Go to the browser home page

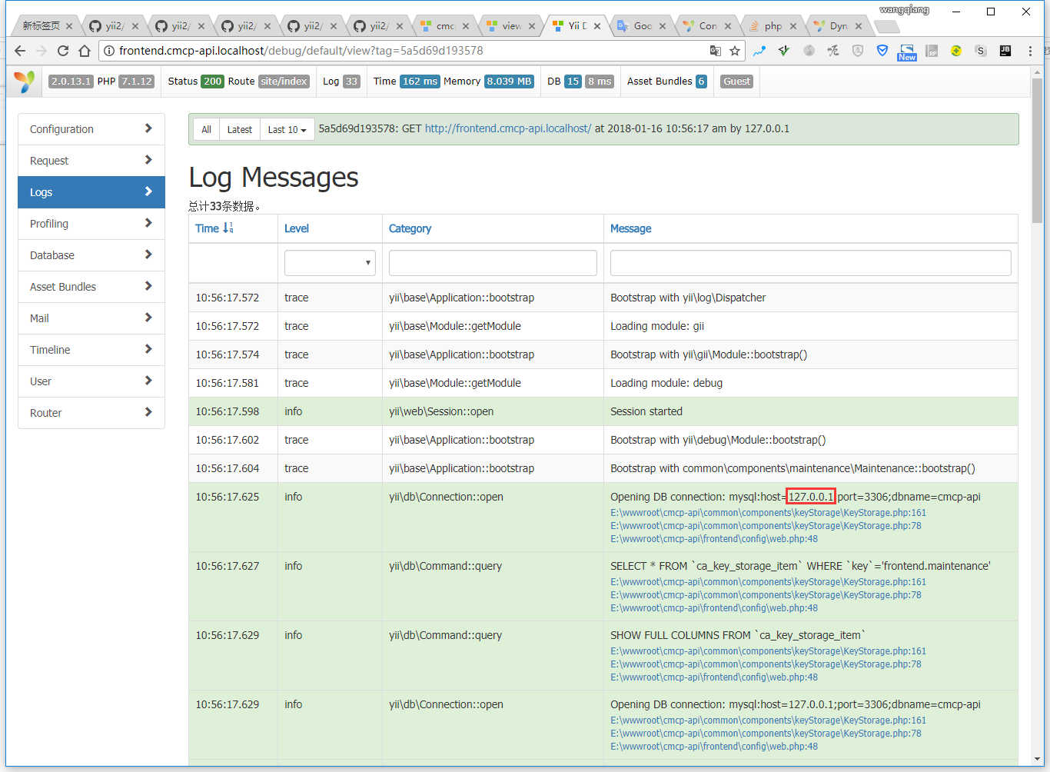point(85,51)
